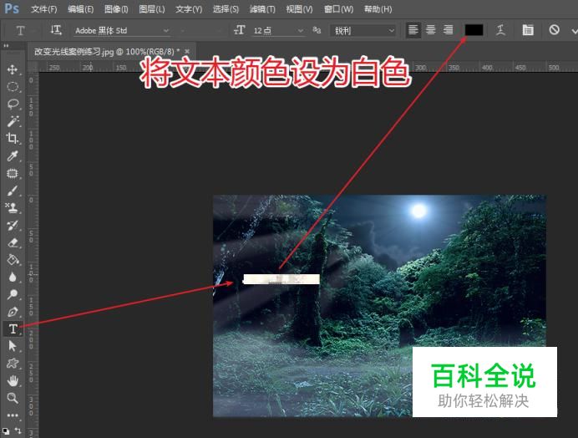Select the Eraser tool
This screenshot has height=438, width=578.
(13, 242)
